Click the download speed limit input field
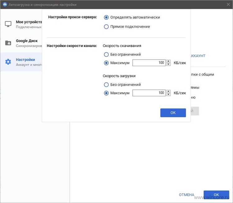This screenshot has height=203, width=233. 149,63
